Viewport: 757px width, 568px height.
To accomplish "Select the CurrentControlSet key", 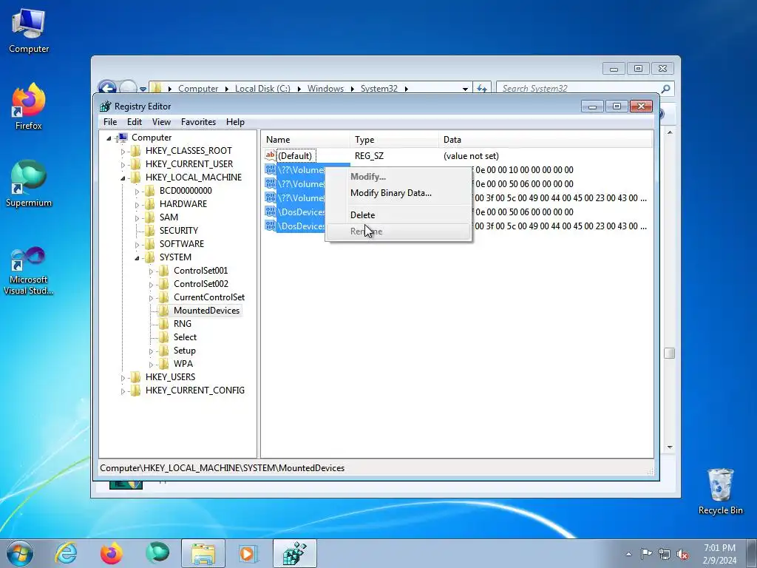I will [209, 297].
